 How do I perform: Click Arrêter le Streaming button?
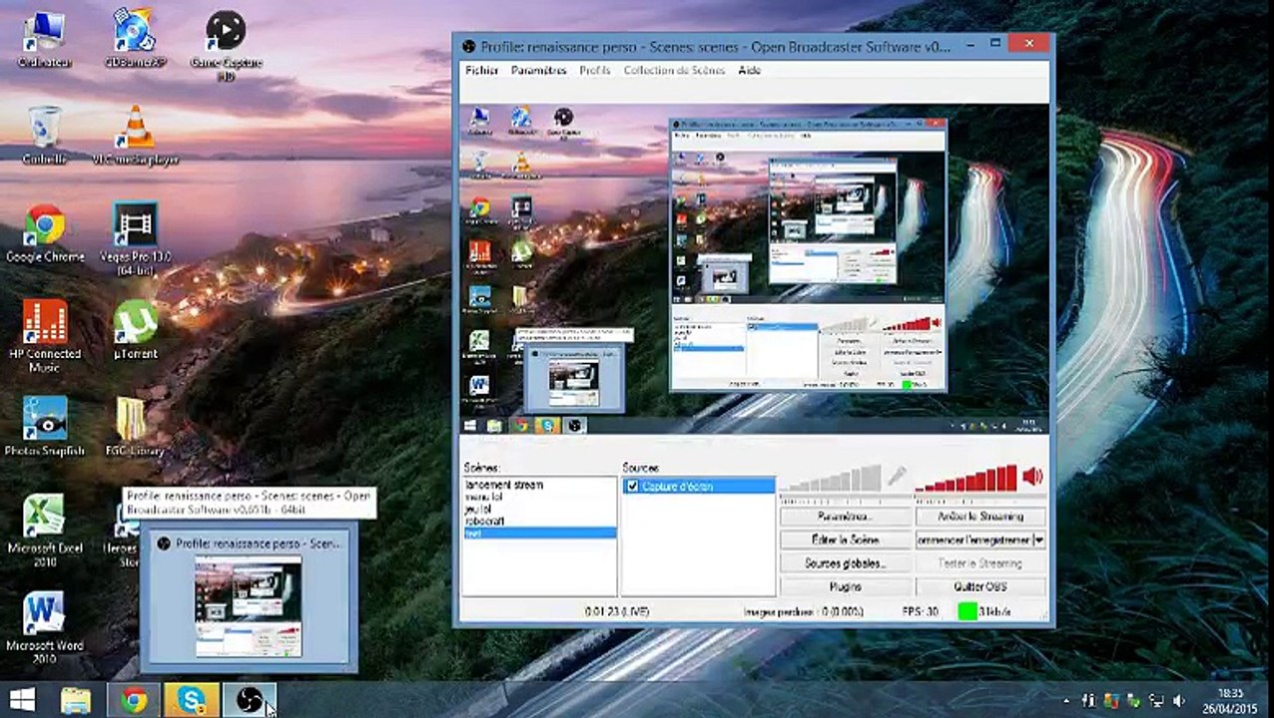pos(980,517)
